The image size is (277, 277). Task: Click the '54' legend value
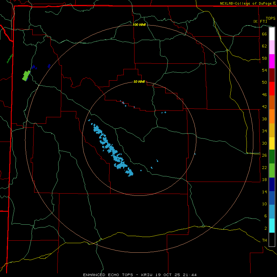click(x=264, y=70)
